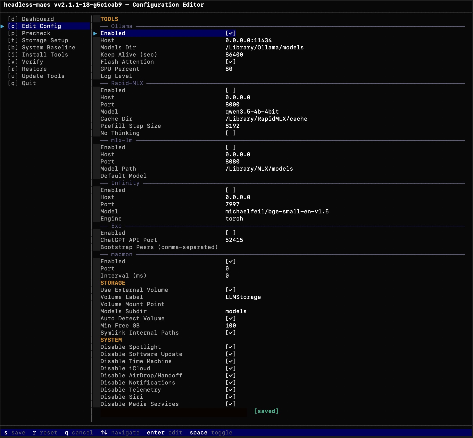473x438 pixels.
Task: Toggle Disable Telemetry checkbox
Action: click(x=231, y=390)
